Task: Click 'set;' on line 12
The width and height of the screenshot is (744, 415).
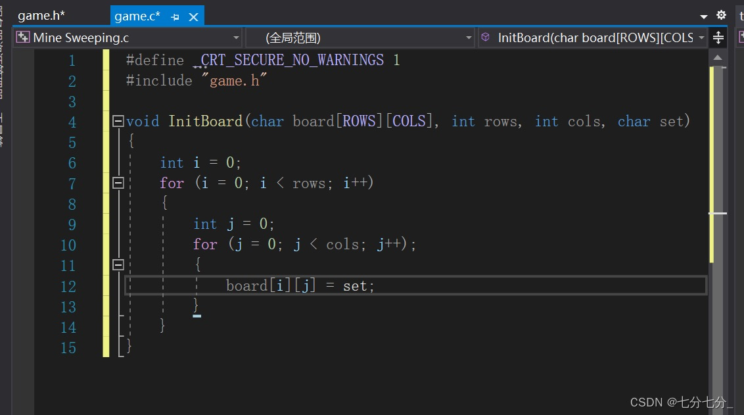Action: point(359,286)
